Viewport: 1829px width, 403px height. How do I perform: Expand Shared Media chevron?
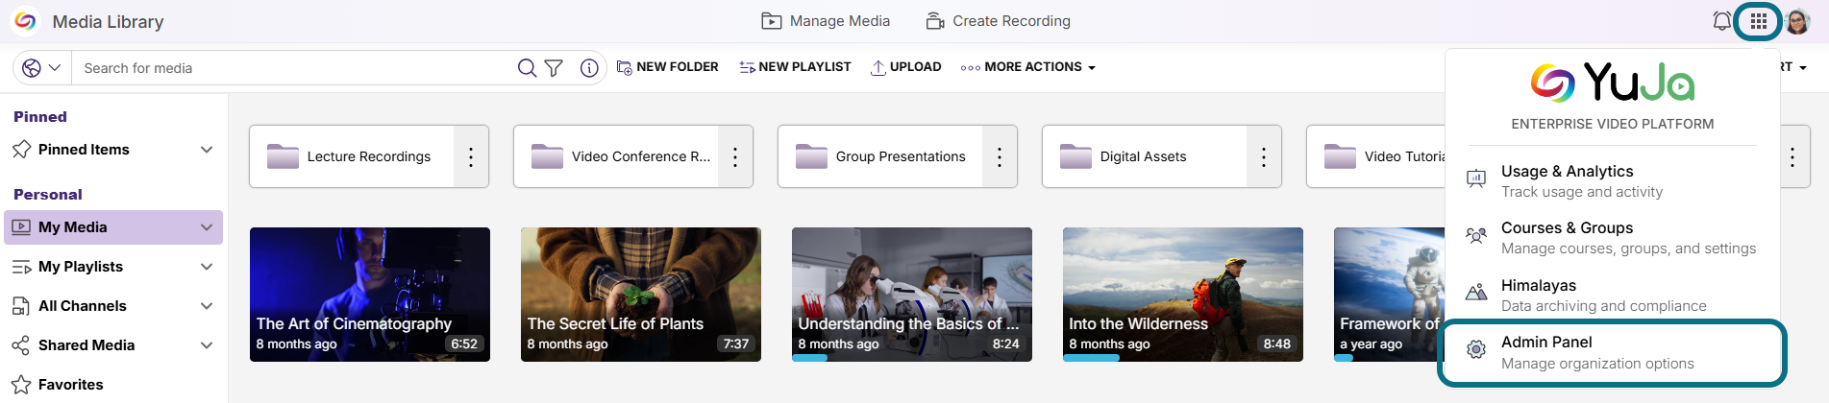pyautogui.click(x=206, y=345)
